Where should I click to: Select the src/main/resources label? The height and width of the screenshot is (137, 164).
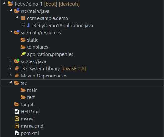41,33
